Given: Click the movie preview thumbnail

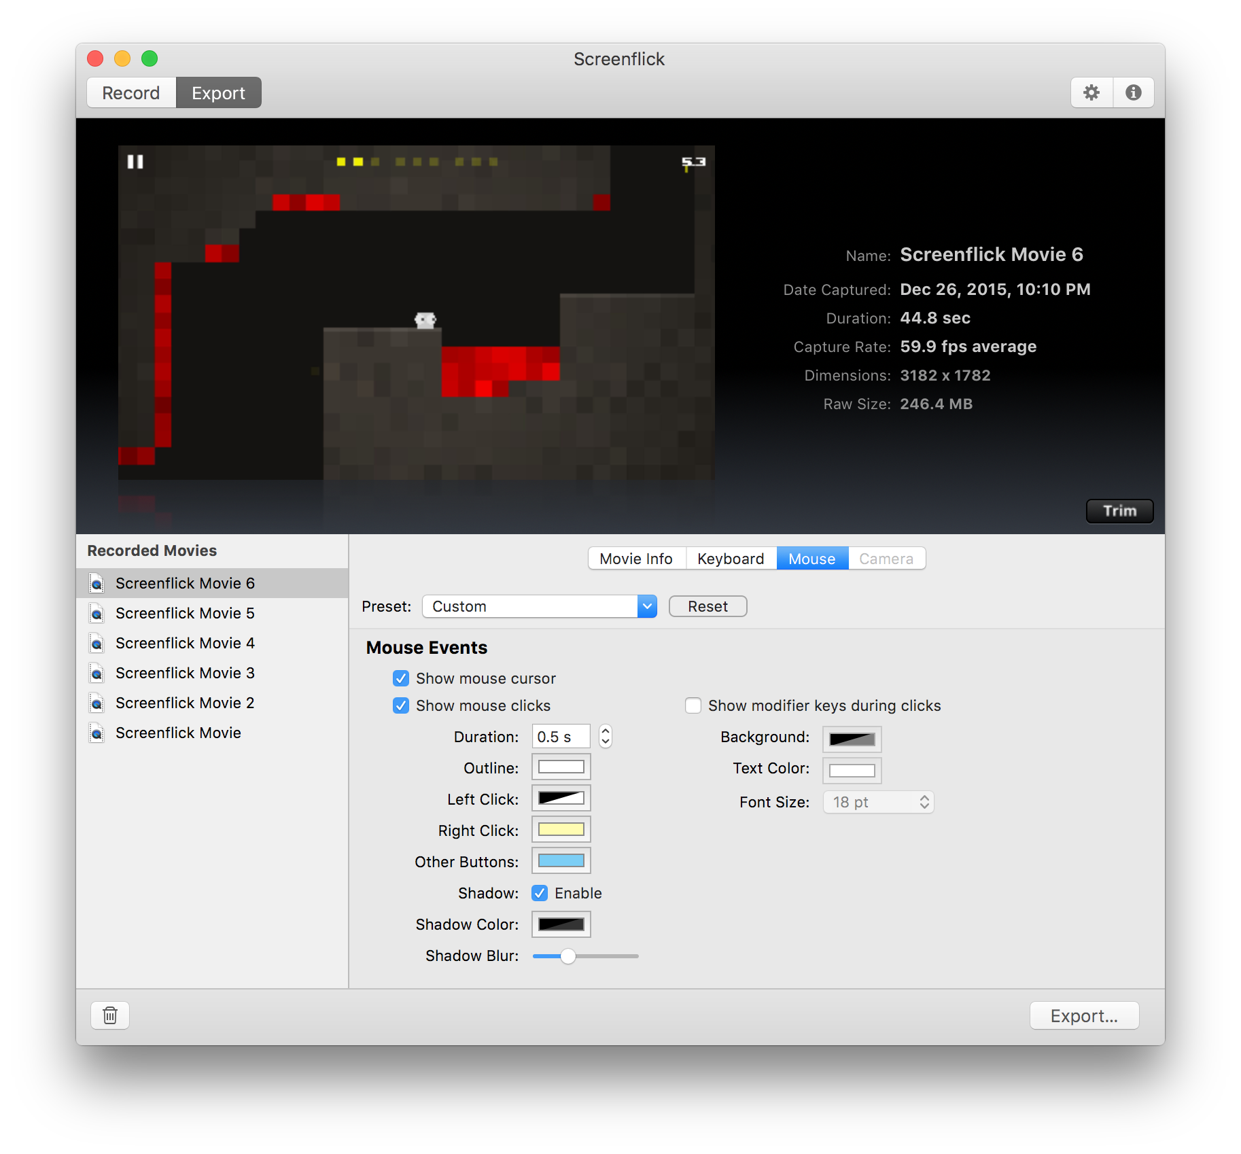Looking at the screenshot, I should click(x=417, y=313).
